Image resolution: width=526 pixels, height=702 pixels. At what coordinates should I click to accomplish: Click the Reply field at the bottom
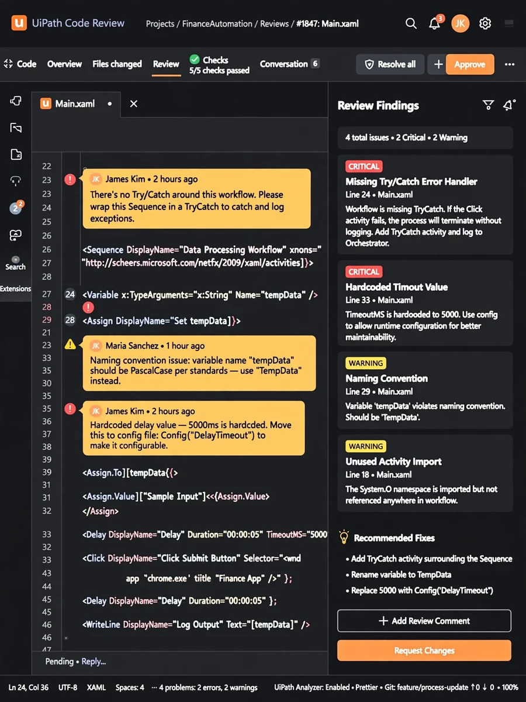point(94,662)
